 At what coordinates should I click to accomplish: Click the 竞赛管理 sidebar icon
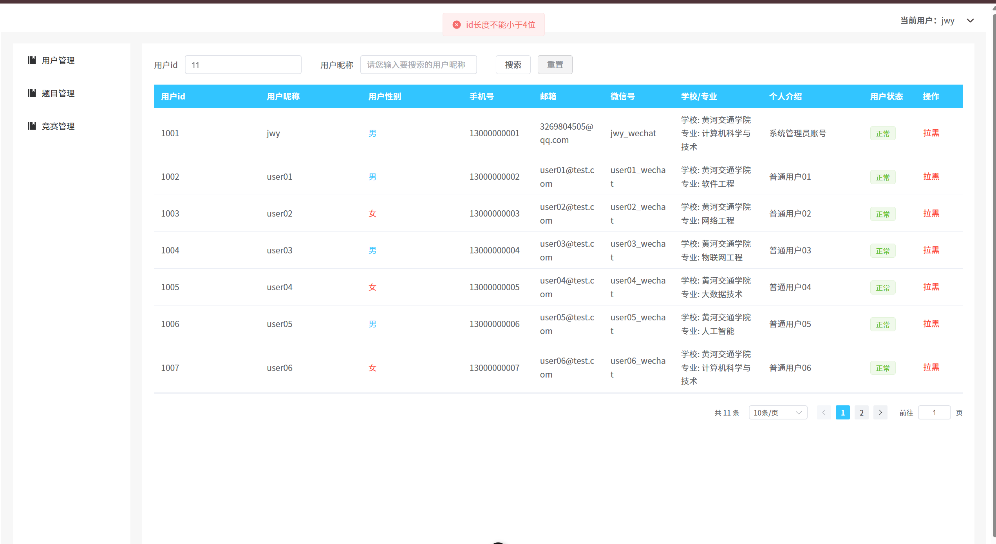pos(32,126)
